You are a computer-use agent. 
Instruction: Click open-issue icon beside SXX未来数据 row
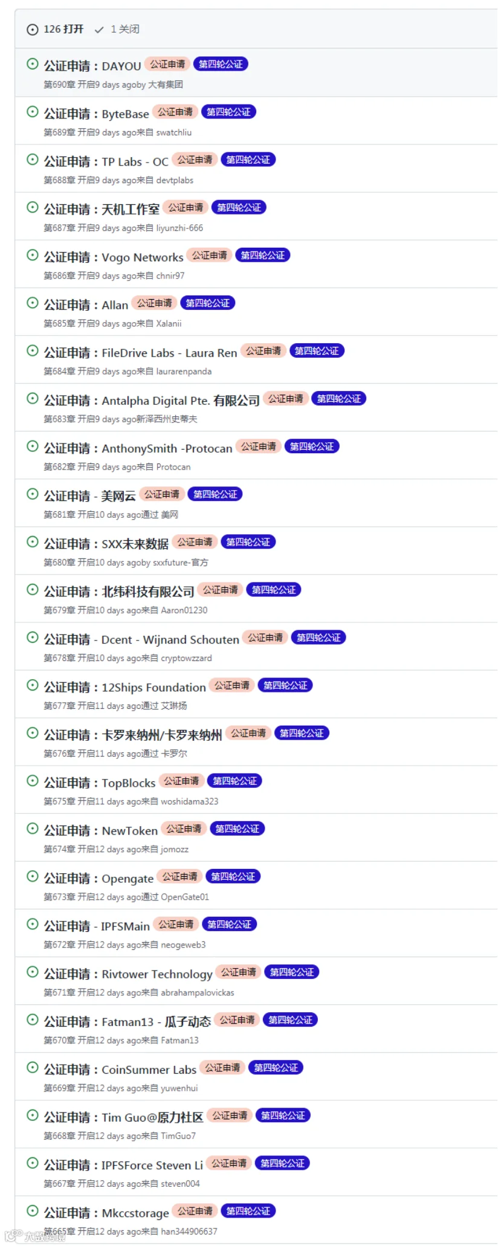pos(33,541)
